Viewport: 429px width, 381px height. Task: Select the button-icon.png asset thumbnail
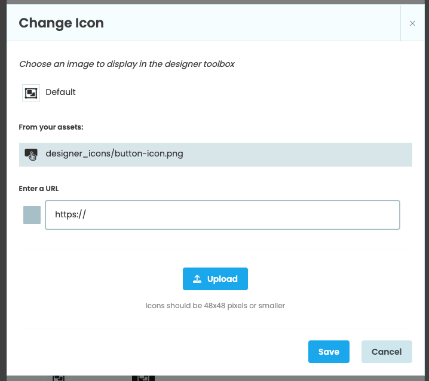click(31, 154)
